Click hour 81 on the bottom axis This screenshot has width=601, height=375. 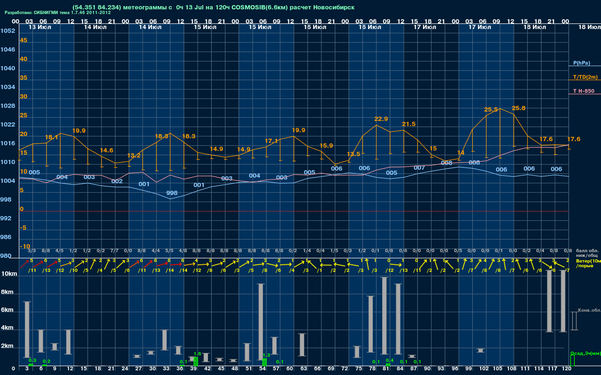387,369
